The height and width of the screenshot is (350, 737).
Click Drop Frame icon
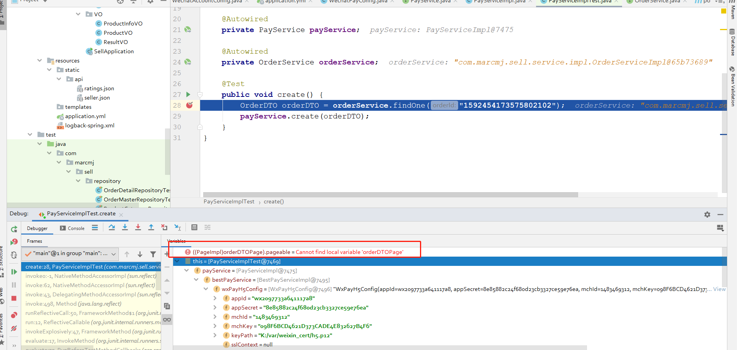click(164, 228)
